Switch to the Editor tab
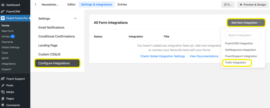The image size is (270, 108). 71,4
